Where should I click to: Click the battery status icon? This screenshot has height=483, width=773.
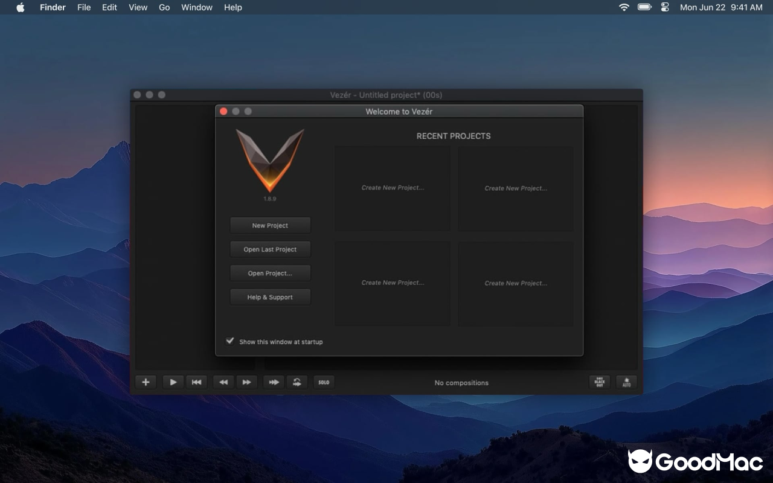pos(644,7)
